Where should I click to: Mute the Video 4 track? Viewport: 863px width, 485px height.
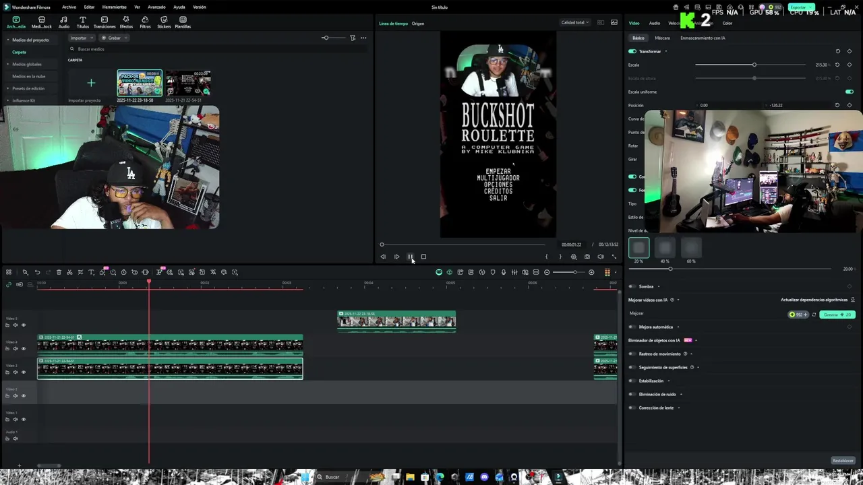pos(15,349)
